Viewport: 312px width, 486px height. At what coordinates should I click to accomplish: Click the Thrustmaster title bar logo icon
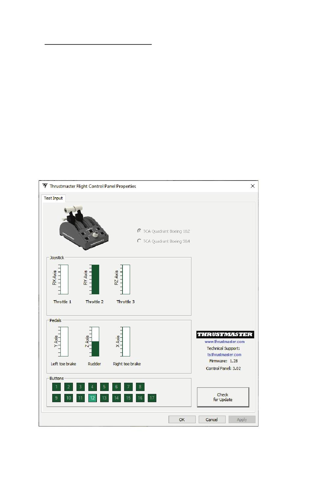point(45,186)
